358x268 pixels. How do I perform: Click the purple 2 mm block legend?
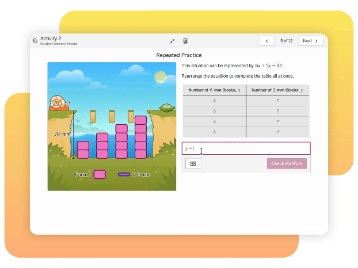(x=124, y=174)
